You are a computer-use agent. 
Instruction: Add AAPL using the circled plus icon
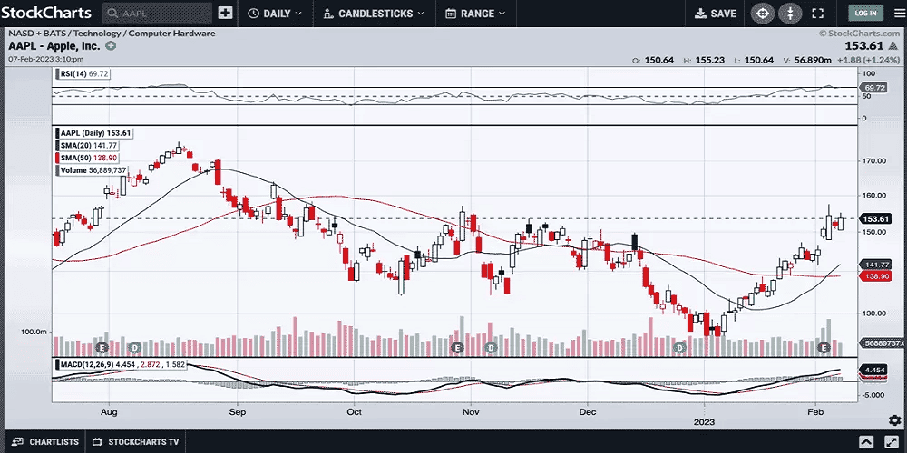pos(111,45)
